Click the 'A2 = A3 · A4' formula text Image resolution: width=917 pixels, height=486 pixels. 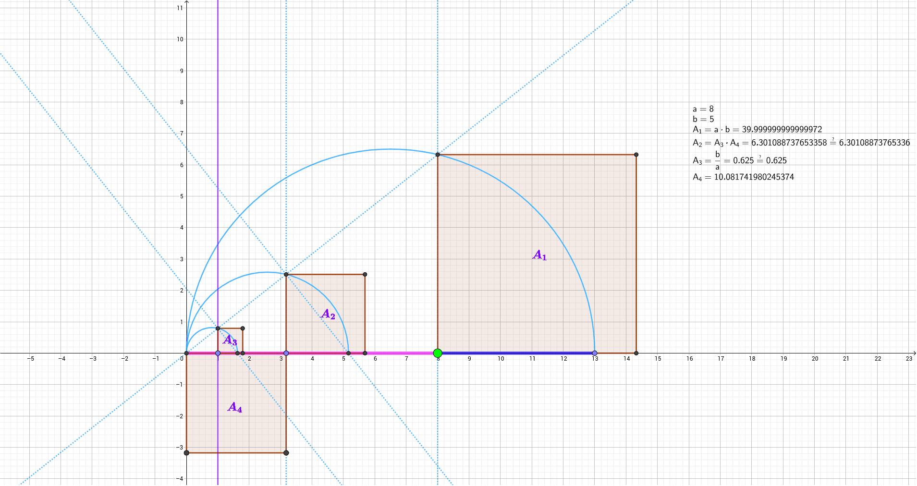point(801,143)
